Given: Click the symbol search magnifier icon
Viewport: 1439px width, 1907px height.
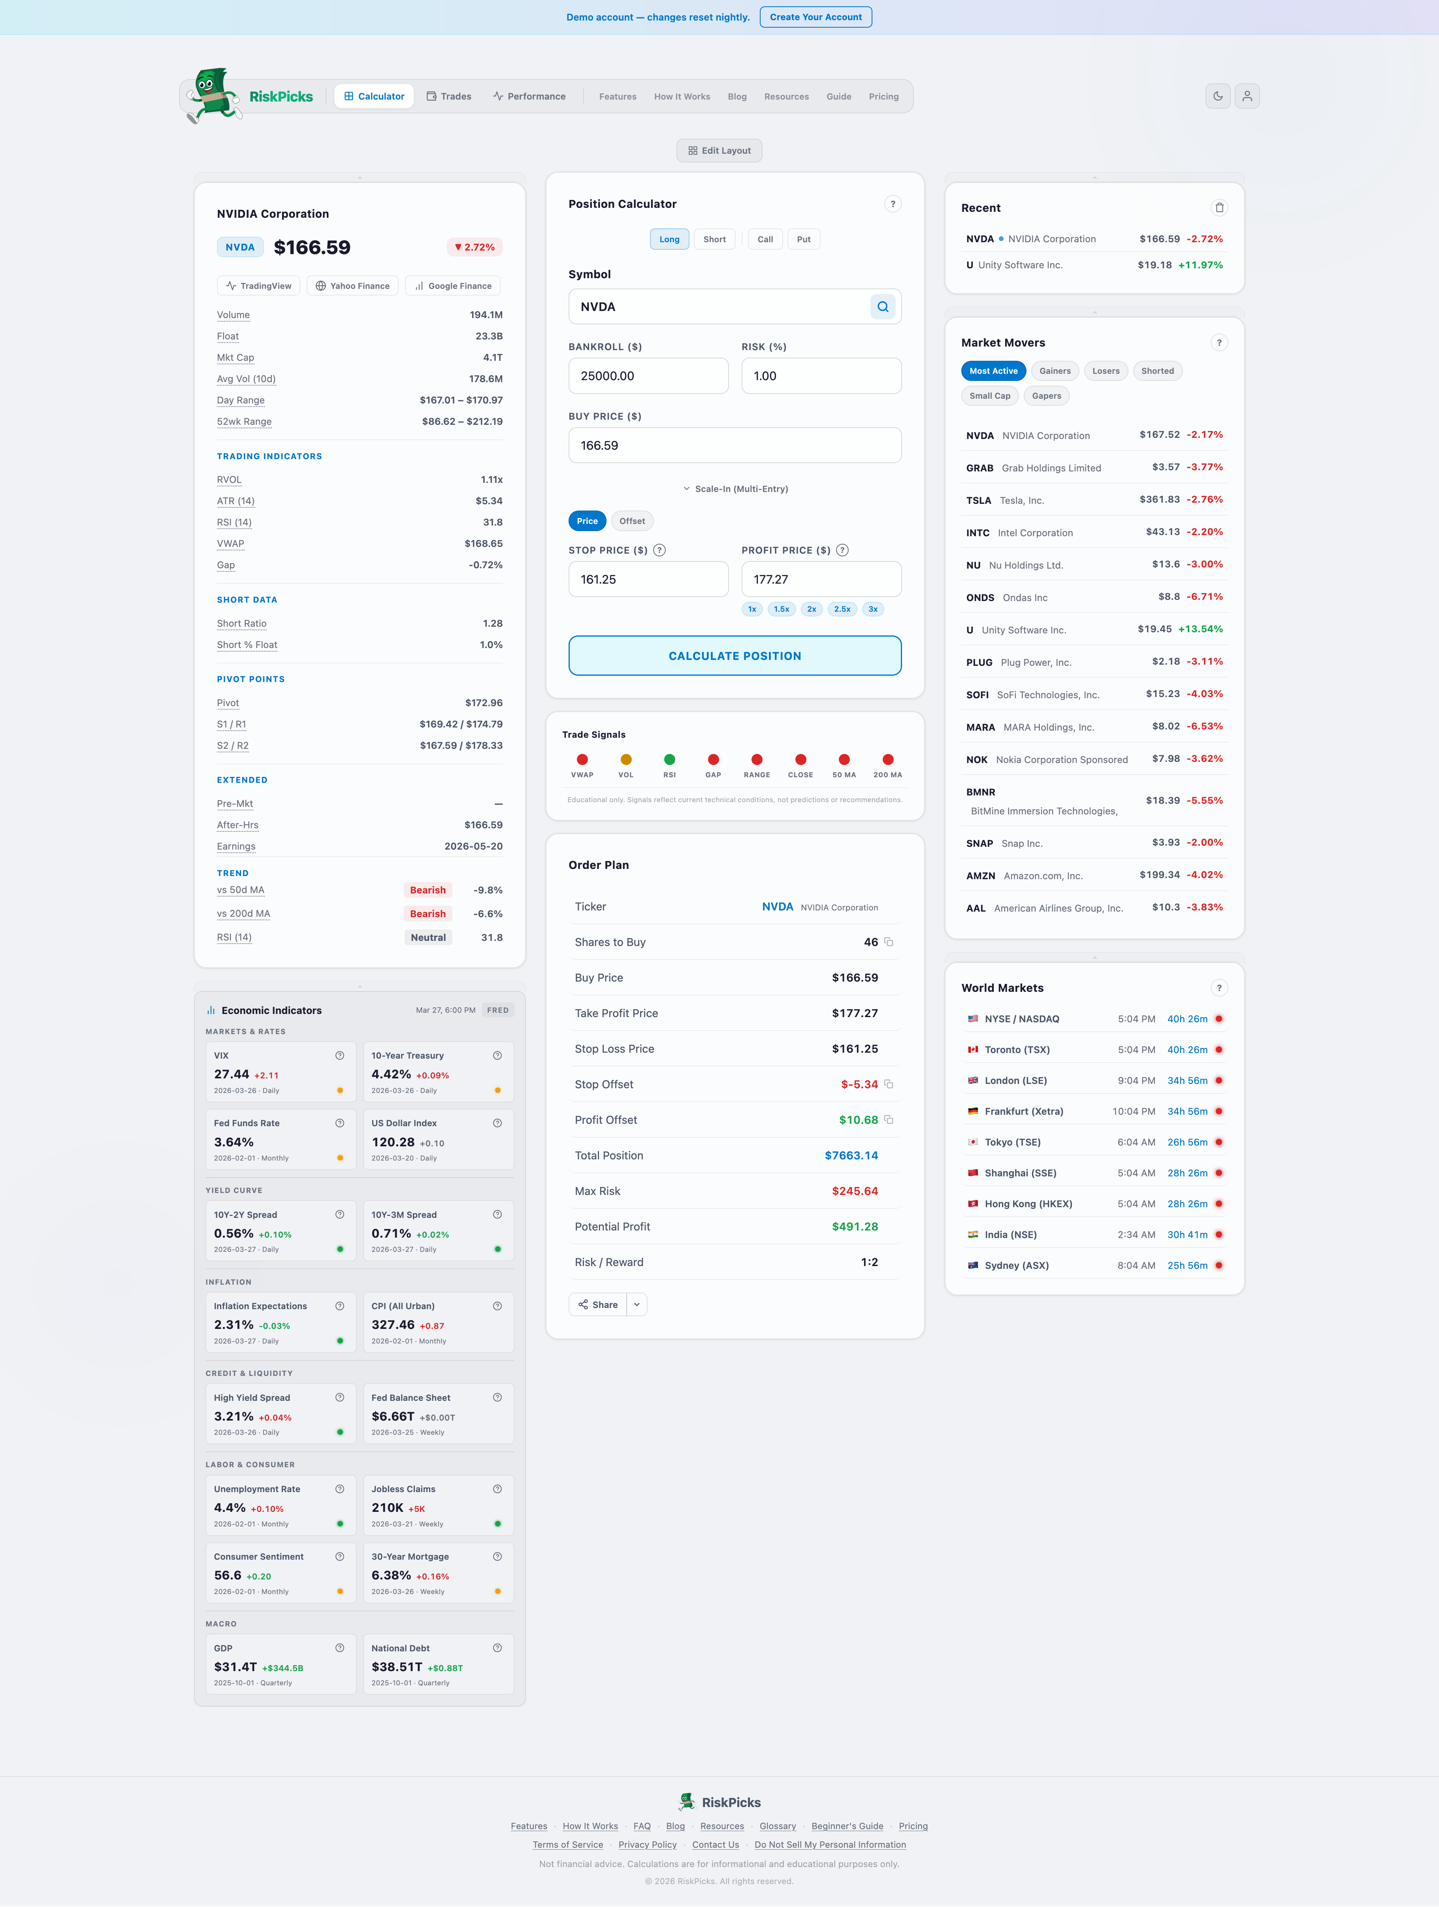Looking at the screenshot, I should point(883,307).
